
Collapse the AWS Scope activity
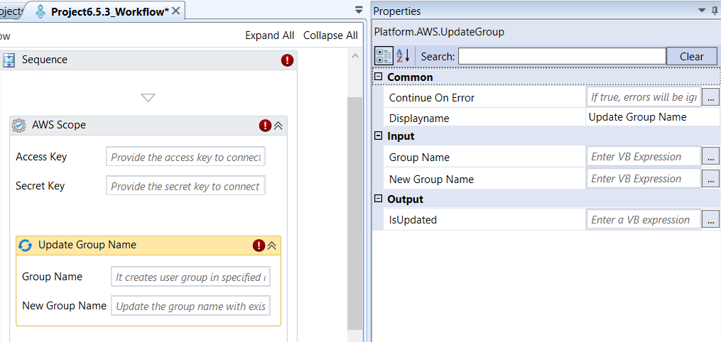tap(278, 126)
